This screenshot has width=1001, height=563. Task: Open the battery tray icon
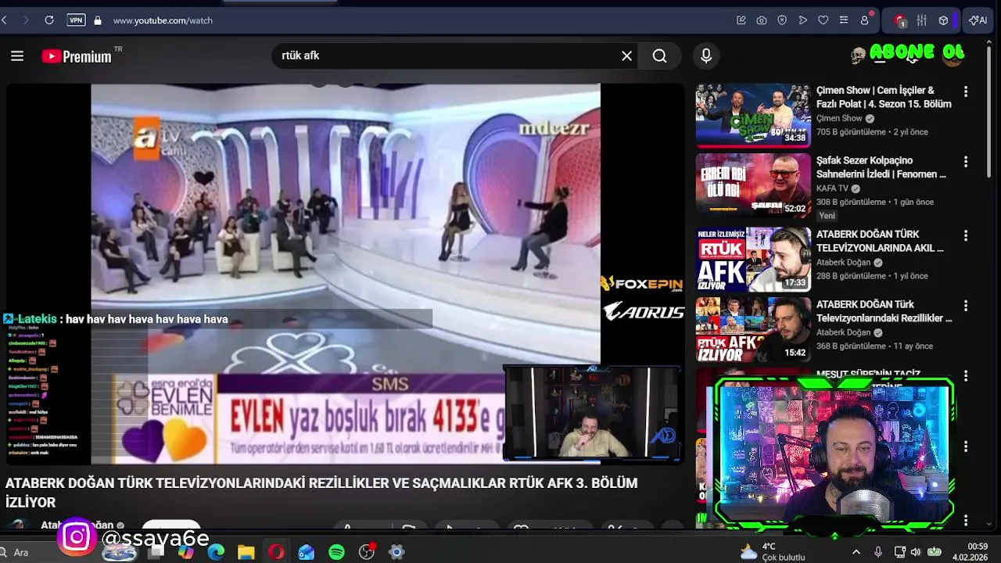(935, 552)
